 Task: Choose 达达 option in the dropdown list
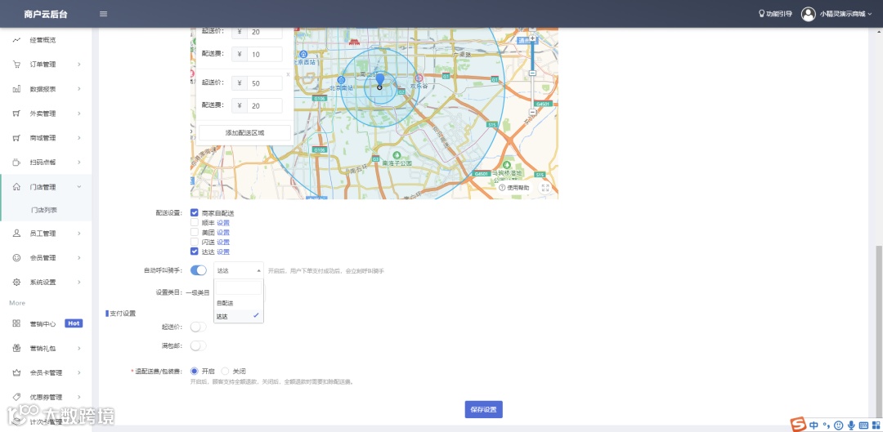coord(238,317)
